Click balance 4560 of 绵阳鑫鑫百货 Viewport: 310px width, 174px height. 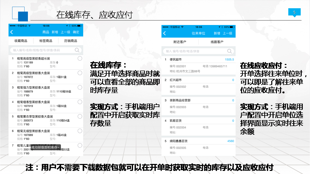coord(230,141)
